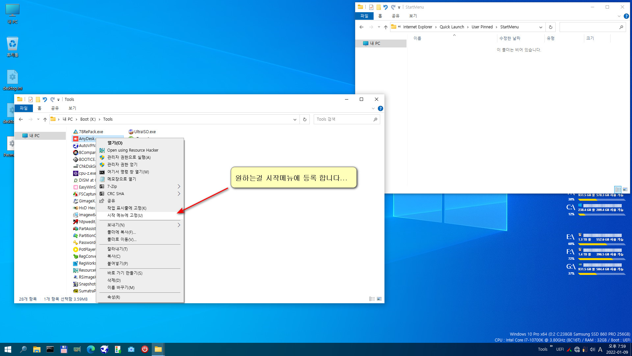Image resolution: width=632 pixels, height=356 pixels.
Task: Switch Tools window to details view
Action: click(x=372, y=299)
